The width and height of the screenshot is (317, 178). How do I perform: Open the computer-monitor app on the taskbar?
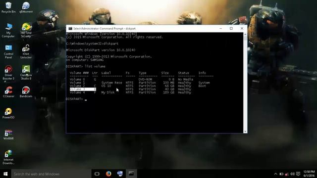(120, 174)
